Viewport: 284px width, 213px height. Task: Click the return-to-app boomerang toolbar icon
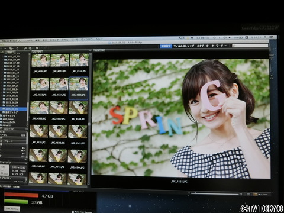pyautogui.click(x=18, y=48)
